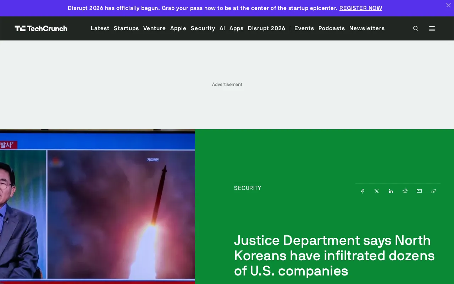
Task: Open the hamburger menu icon
Action: click(x=432, y=28)
